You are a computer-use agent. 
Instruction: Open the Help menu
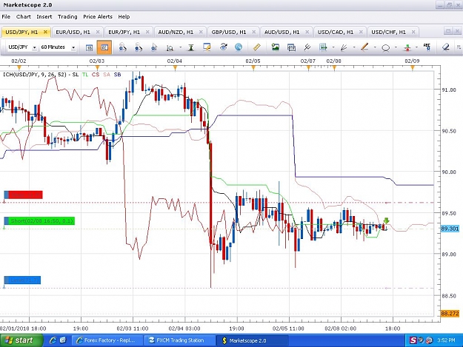[124, 17]
